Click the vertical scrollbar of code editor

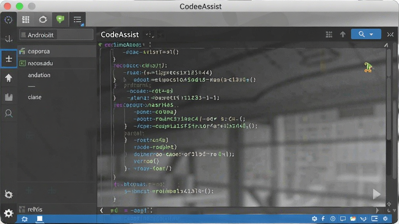(x=388, y=94)
